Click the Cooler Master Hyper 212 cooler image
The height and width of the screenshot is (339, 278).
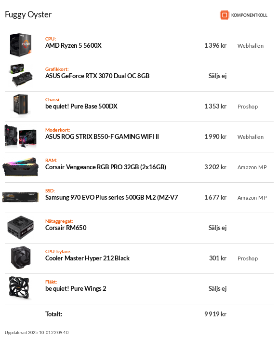pyautogui.click(x=21, y=258)
